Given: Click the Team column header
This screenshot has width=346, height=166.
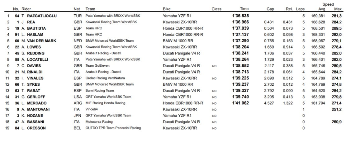Looking at the screenshot, I should click(90, 9).
